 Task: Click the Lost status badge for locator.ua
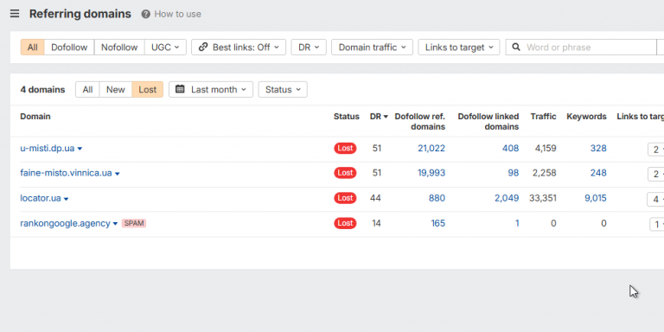[345, 198]
